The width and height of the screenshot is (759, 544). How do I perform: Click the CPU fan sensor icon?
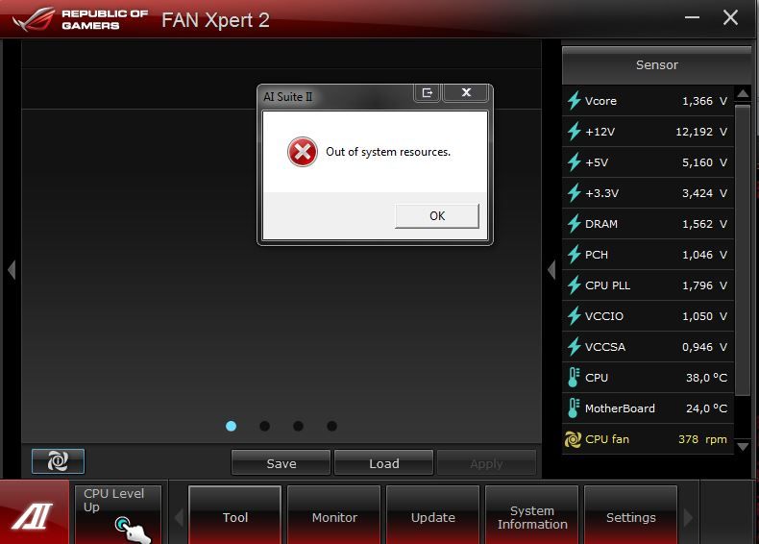(x=573, y=439)
